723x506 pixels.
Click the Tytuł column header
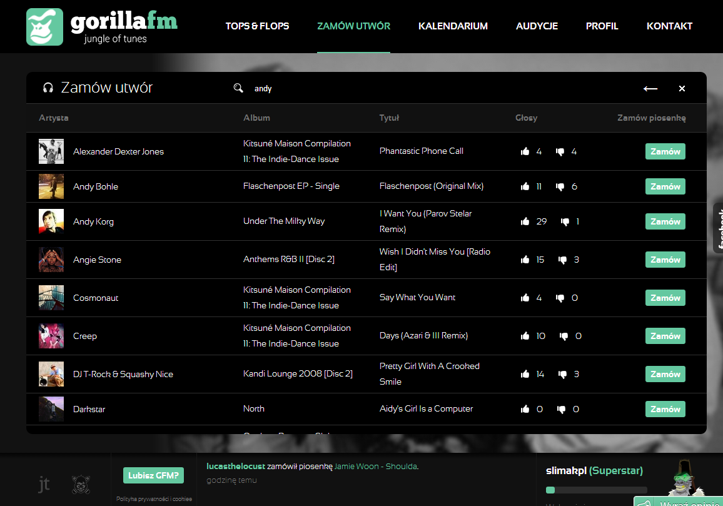[x=389, y=118]
